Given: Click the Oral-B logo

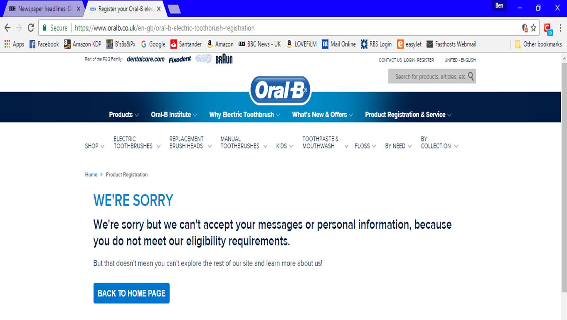Looking at the screenshot, I should pos(280,90).
